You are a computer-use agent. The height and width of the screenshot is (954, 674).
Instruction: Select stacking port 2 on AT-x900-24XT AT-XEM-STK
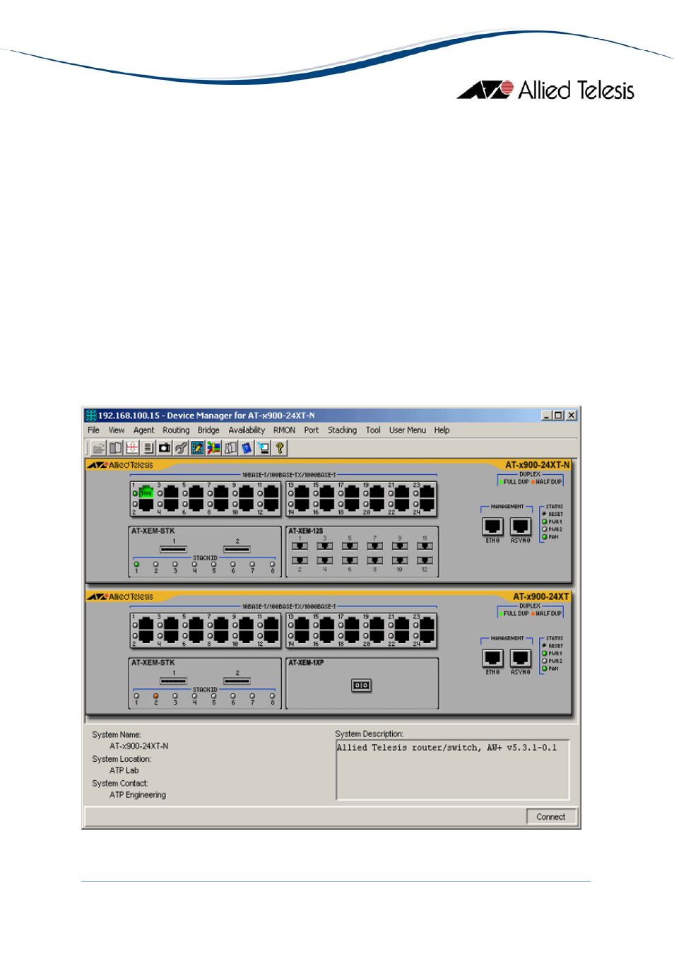click(x=237, y=681)
